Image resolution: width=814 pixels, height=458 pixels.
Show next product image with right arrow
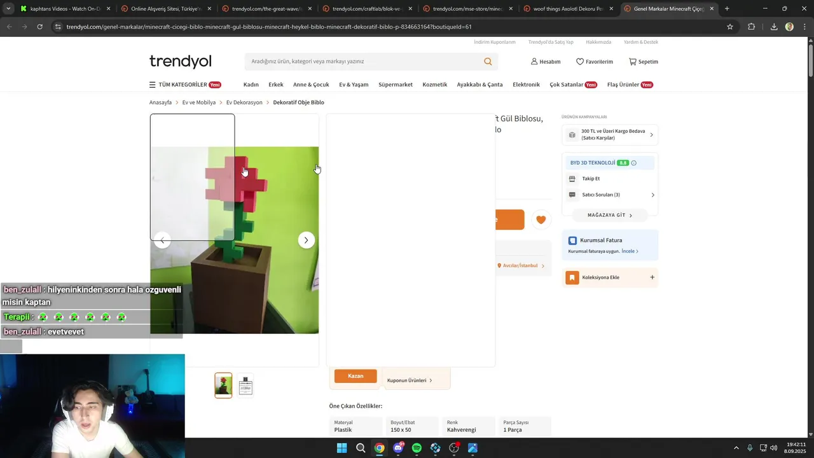pos(306,240)
